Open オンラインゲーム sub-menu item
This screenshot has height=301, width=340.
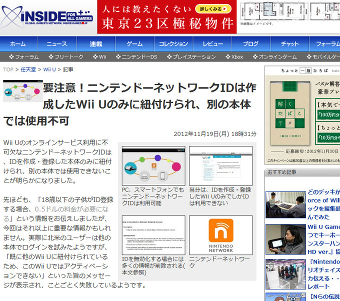coord(274,57)
